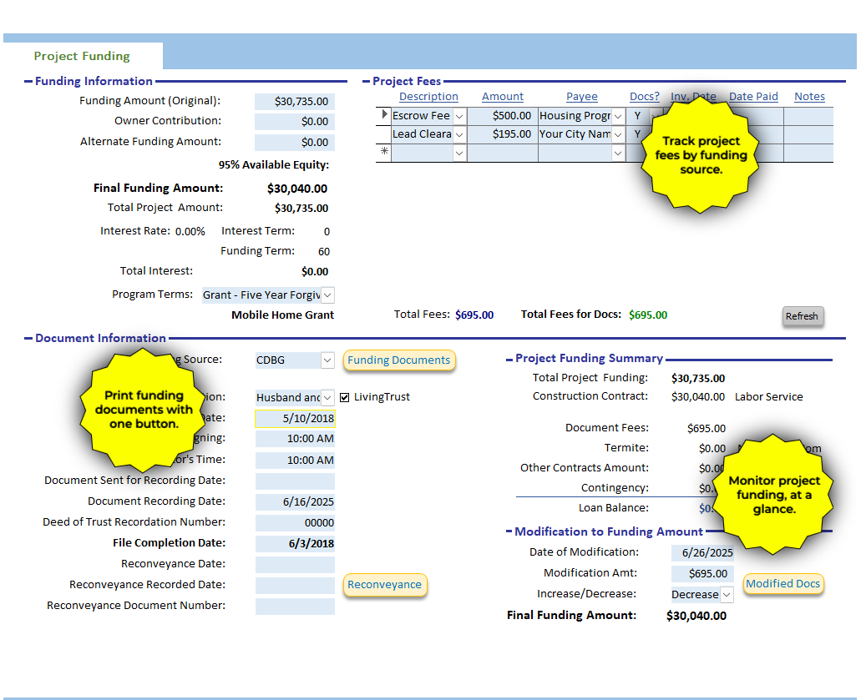Viewport: 861px width, 700px height.
Task: Edit the Modification Amt field
Action: [702, 574]
